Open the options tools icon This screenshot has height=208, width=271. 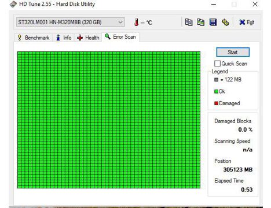point(225,22)
